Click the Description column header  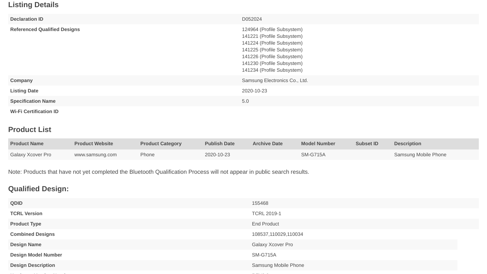coord(407,143)
